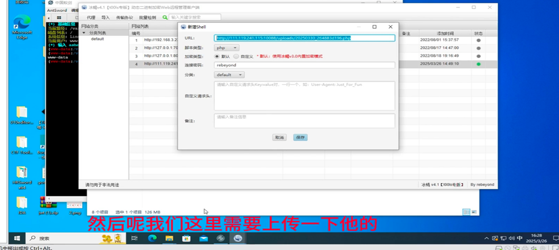This screenshot has width=559, height=250.
Task: Click the 自定义请求头 text area
Action: (304, 96)
